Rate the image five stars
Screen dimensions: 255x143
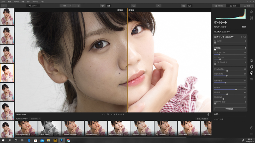[x=123, y=114]
